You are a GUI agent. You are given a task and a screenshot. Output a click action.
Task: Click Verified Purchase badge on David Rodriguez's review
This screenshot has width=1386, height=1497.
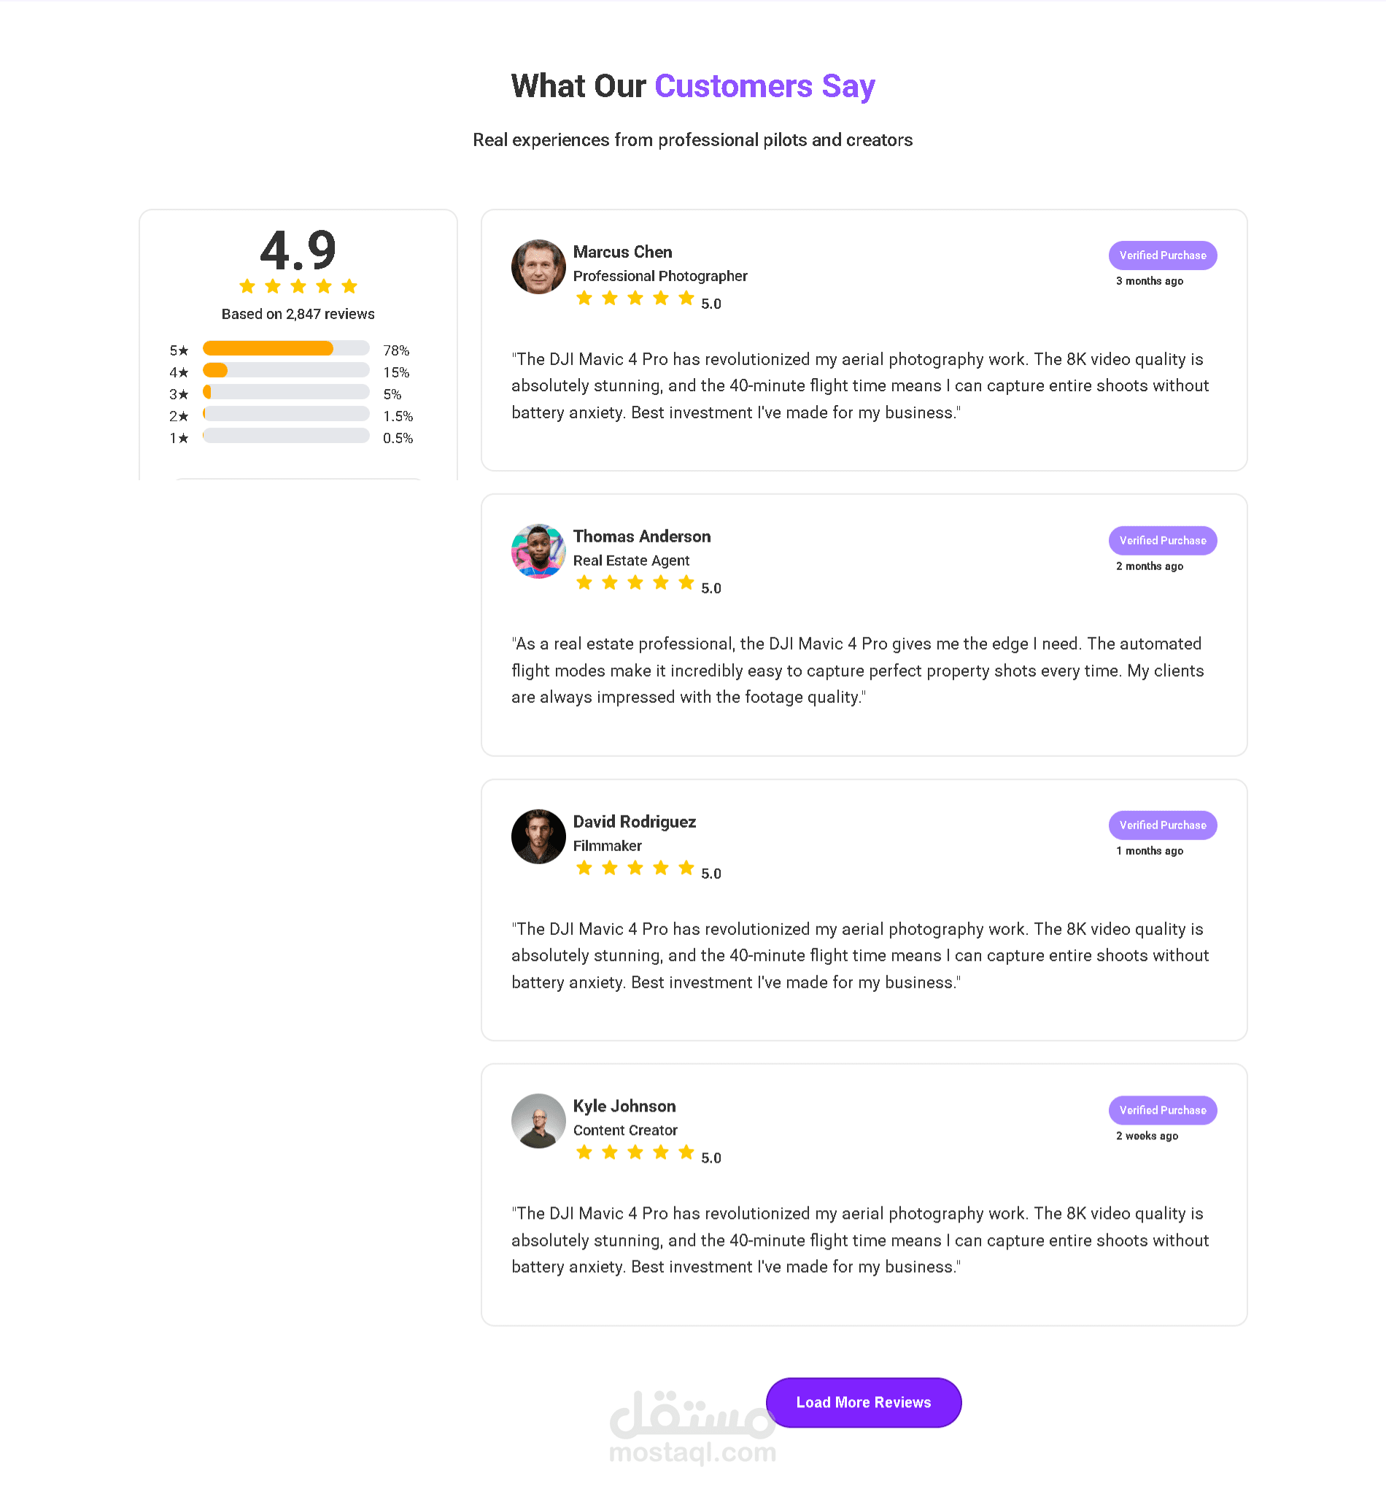[x=1163, y=825]
